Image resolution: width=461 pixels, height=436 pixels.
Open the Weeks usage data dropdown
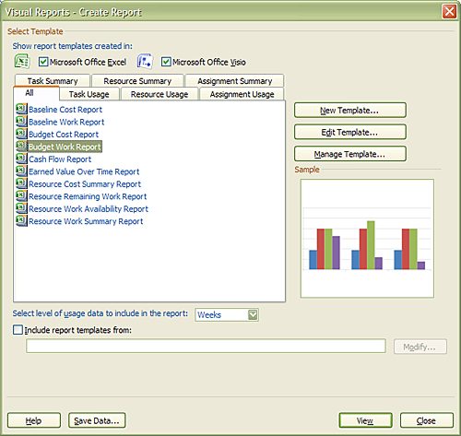[x=253, y=314]
